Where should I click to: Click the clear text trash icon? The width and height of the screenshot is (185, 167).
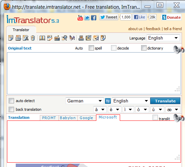[x=33, y=38]
